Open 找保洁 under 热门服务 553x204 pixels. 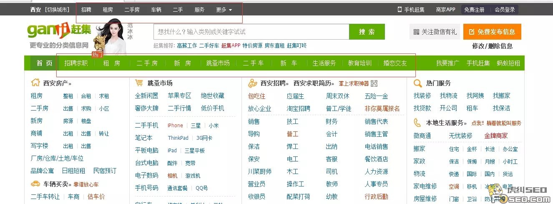pyautogui.click(x=502, y=108)
